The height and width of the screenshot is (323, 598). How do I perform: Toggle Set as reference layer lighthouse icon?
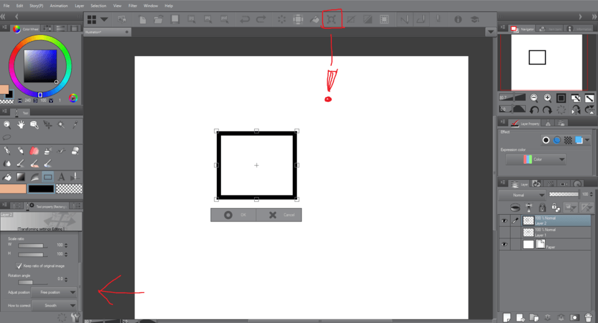[529, 208]
